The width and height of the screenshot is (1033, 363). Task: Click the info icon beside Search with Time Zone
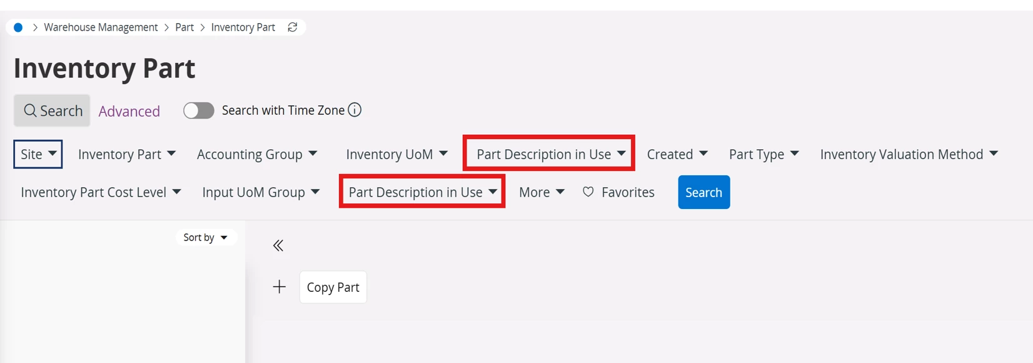tap(355, 110)
